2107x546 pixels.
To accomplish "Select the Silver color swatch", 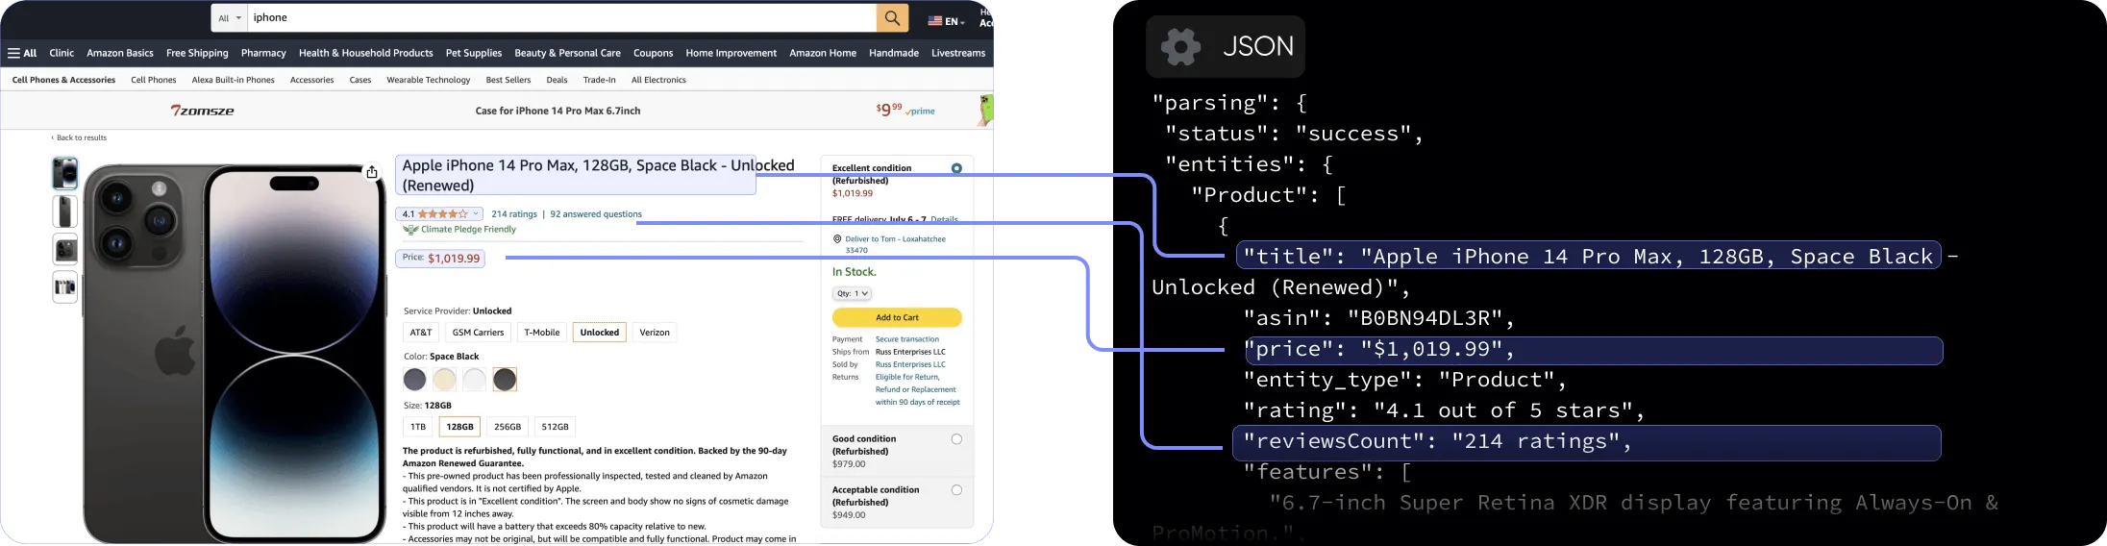I will tap(474, 380).
